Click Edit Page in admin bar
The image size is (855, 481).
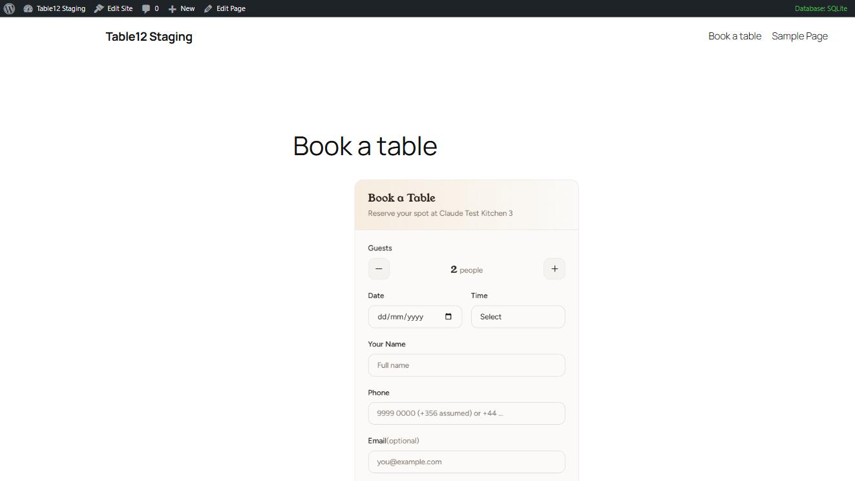click(225, 8)
